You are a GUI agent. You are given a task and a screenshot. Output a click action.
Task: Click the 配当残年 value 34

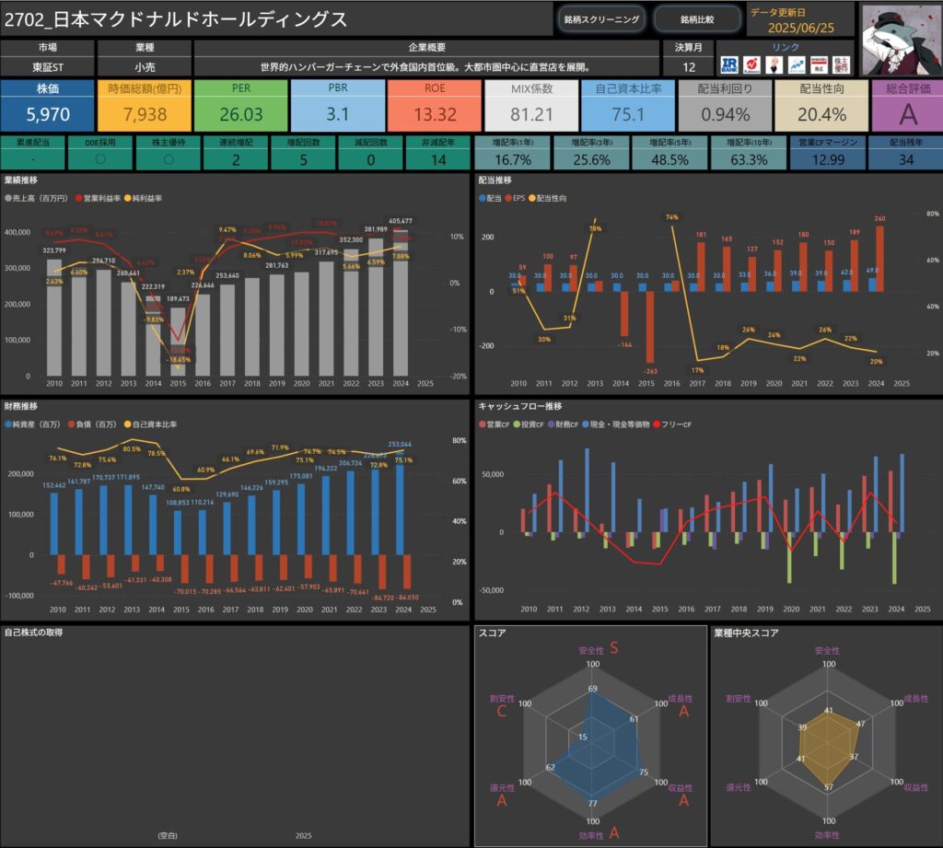[x=906, y=160]
